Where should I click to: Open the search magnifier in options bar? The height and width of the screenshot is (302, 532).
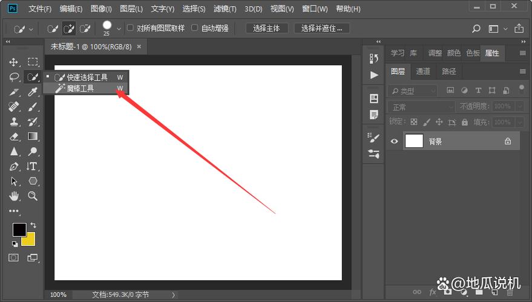pyautogui.click(x=476, y=29)
